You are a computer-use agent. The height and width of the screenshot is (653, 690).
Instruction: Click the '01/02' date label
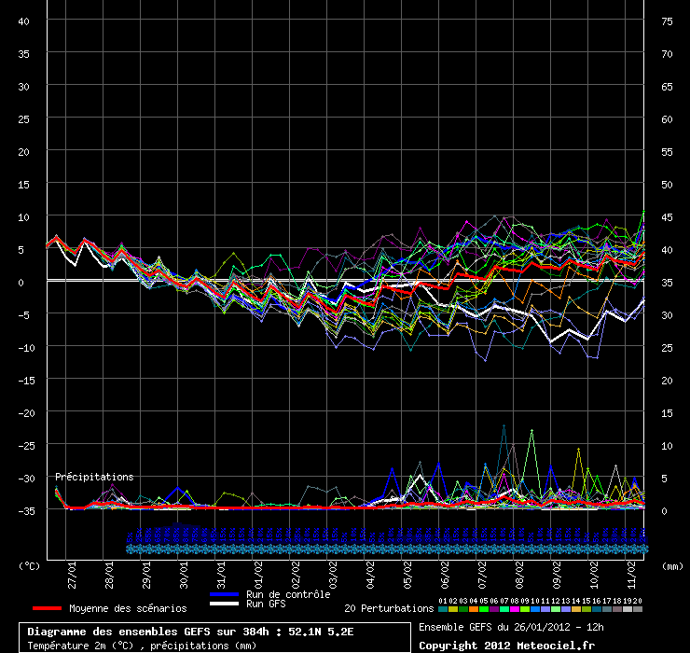tap(259, 575)
